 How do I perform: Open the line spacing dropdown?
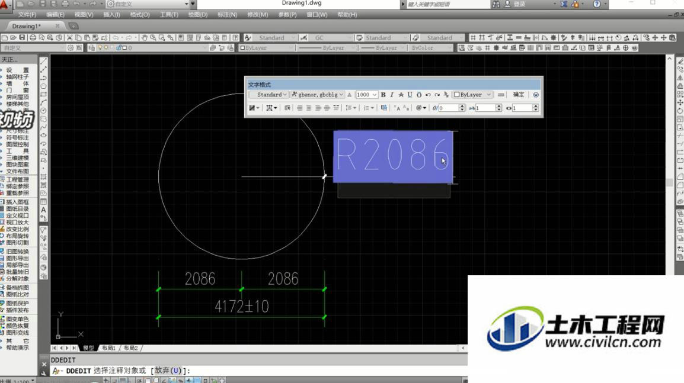[351, 108]
